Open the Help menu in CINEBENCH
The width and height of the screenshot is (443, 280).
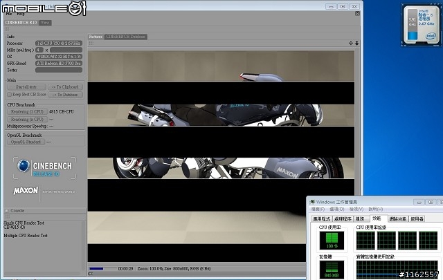(x=20, y=14)
